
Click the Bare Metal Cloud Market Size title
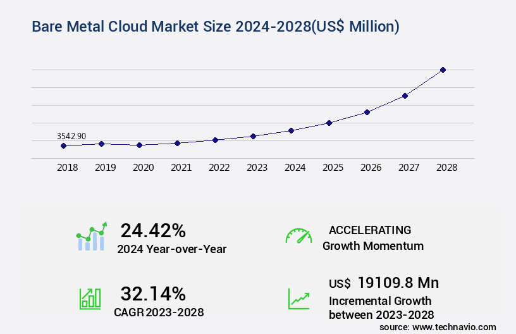[x=214, y=27]
